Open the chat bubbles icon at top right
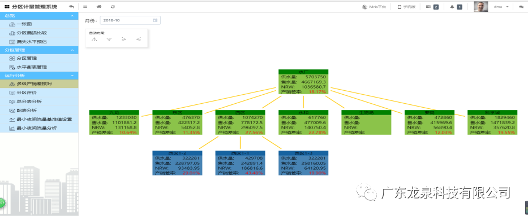The height and width of the screenshot is (216, 528). [521, 7]
